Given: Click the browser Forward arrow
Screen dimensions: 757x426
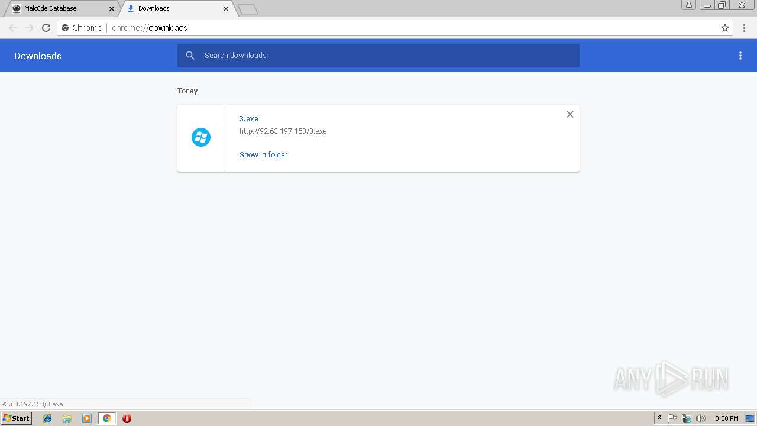Looking at the screenshot, I should [30, 28].
